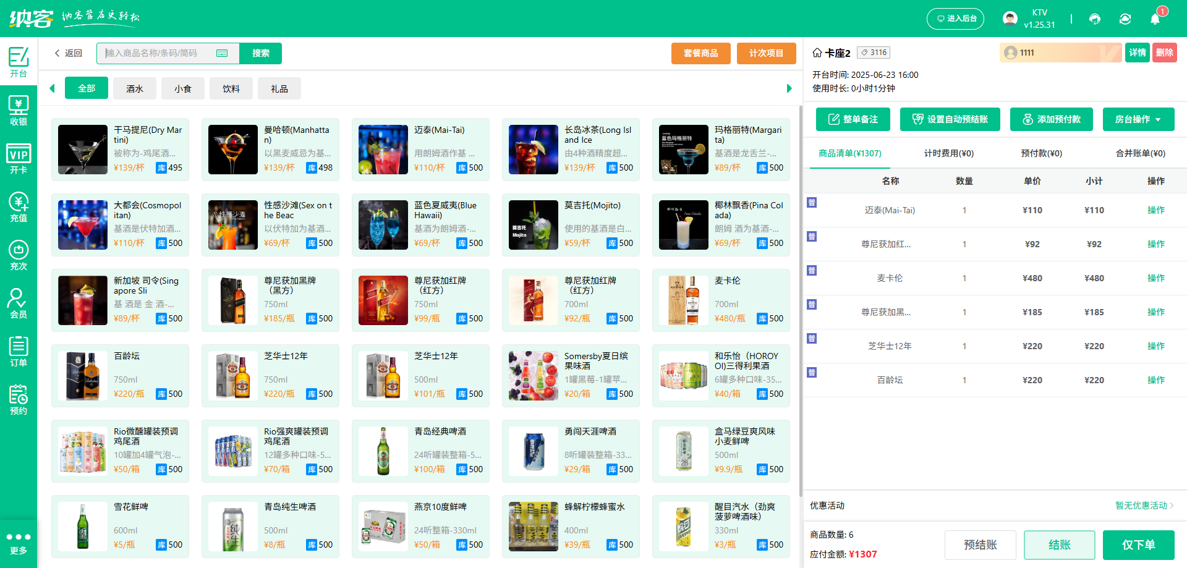Open 操作 for 尊尼获加红 row
This screenshot has width=1187, height=568.
(1155, 244)
